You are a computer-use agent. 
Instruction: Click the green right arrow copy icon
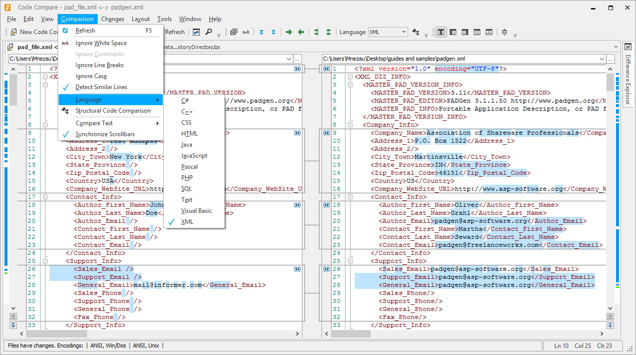289,32
